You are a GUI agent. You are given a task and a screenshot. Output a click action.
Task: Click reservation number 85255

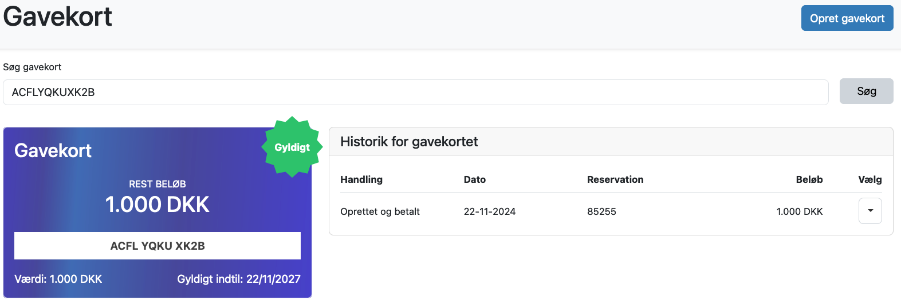(x=601, y=211)
